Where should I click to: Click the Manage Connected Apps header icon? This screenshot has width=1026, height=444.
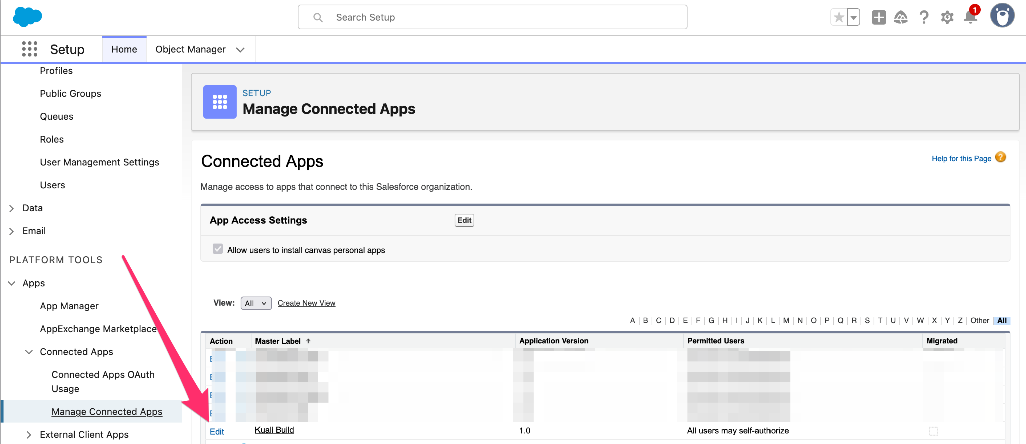click(x=220, y=102)
